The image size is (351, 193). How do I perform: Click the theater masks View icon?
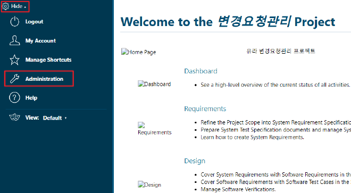(14, 117)
